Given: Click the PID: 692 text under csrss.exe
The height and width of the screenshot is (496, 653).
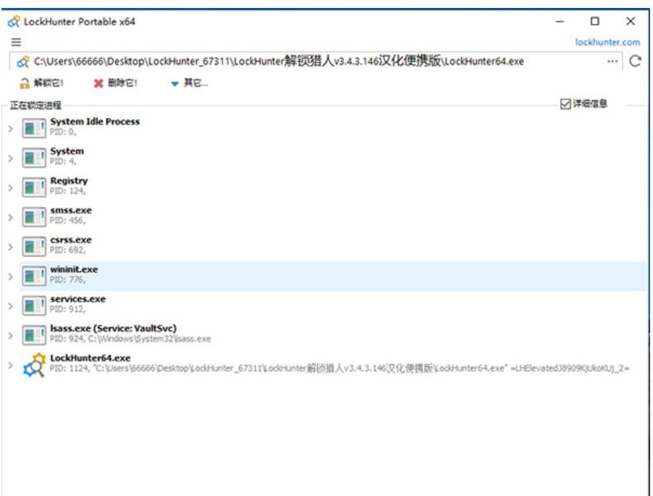Looking at the screenshot, I should click(68, 250).
